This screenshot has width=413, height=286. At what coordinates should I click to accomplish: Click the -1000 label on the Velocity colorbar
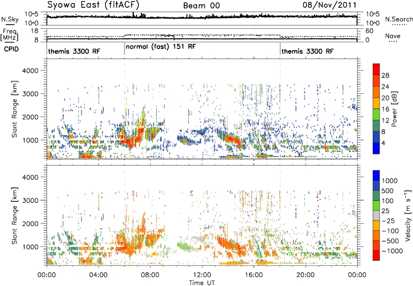click(392, 251)
